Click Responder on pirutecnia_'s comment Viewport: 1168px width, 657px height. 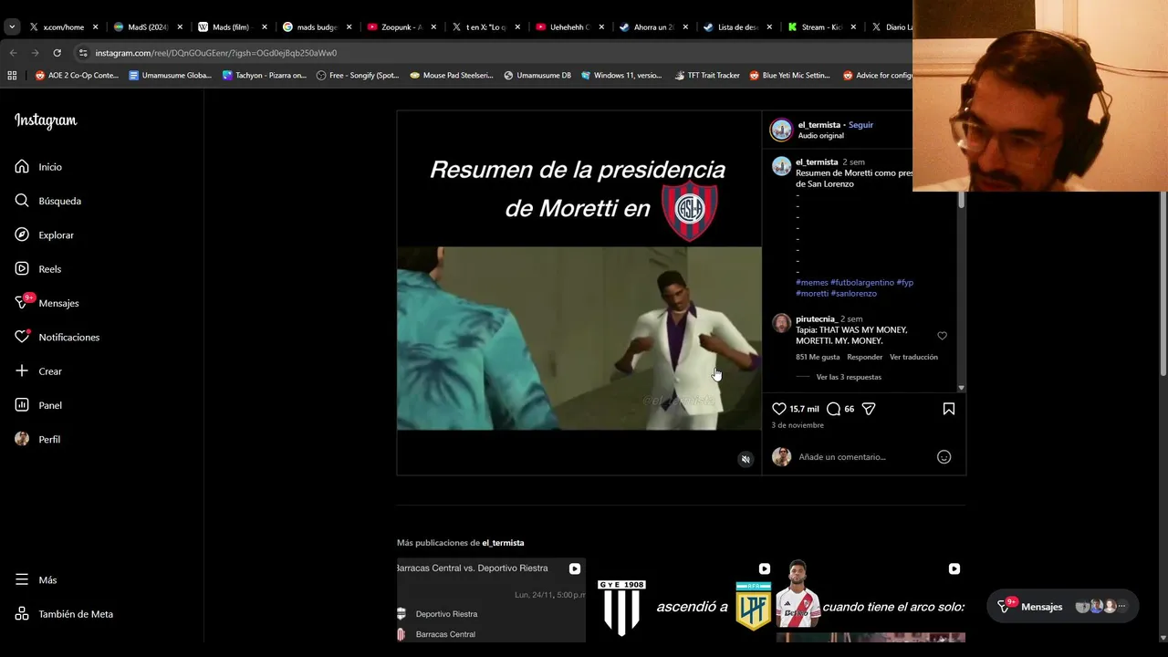coord(864,358)
